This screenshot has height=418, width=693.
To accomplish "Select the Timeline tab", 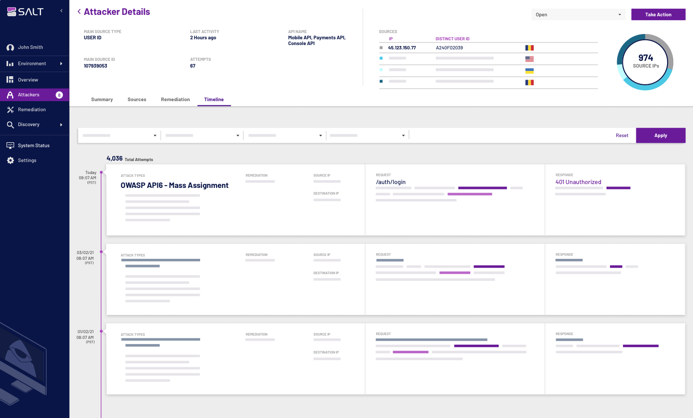I will click(214, 100).
